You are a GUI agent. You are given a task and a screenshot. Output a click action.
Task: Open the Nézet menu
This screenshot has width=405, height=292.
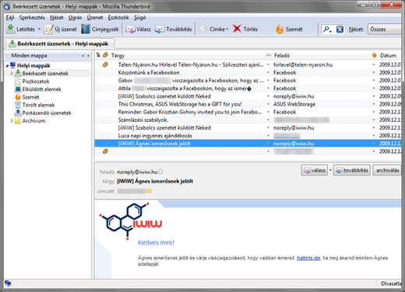pos(57,18)
